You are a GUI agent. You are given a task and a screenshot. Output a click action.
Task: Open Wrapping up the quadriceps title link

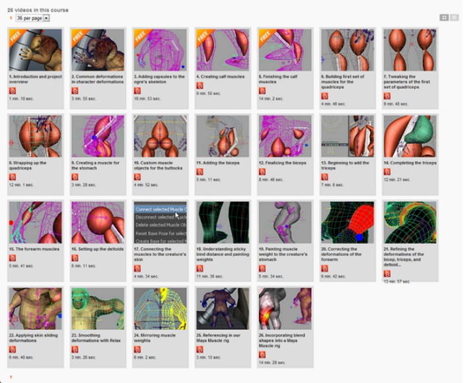[x=28, y=165]
